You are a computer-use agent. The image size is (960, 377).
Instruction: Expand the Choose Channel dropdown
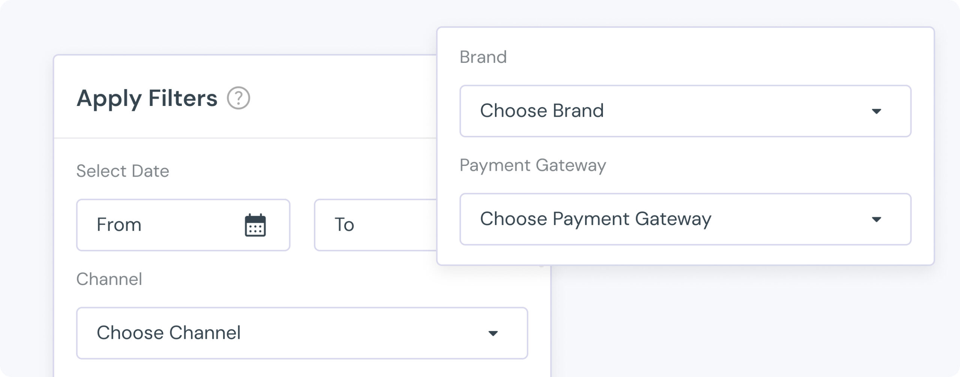point(302,333)
